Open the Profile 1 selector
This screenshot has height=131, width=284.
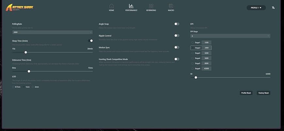pyautogui.click(x=256, y=8)
